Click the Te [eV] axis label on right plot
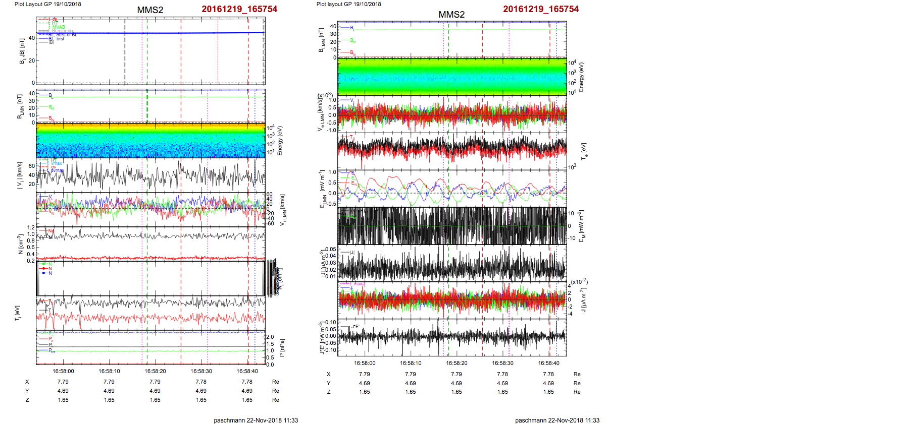 (584, 151)
